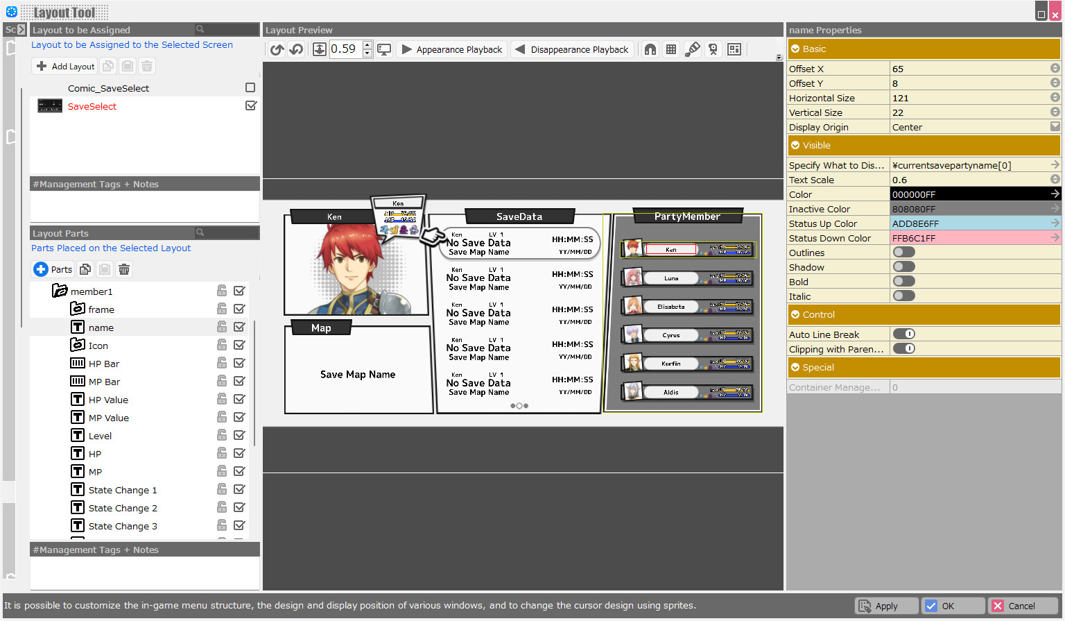Click the trash icon in the Layout Parts toolbar
The width and height of the screenshot is (1065, 621).
(x=123, y=269)
